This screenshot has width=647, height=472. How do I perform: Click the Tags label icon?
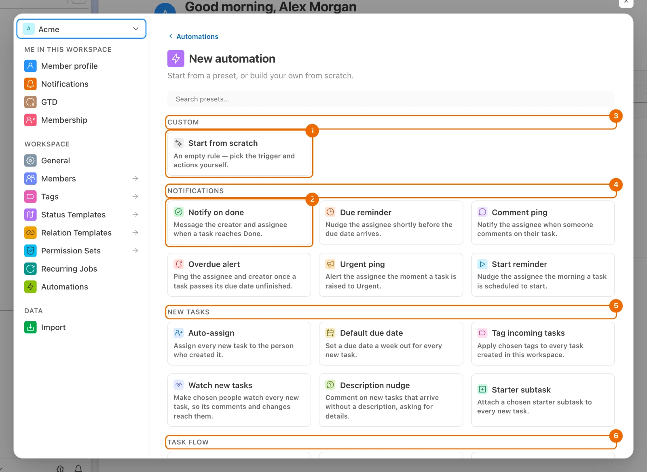30,197
